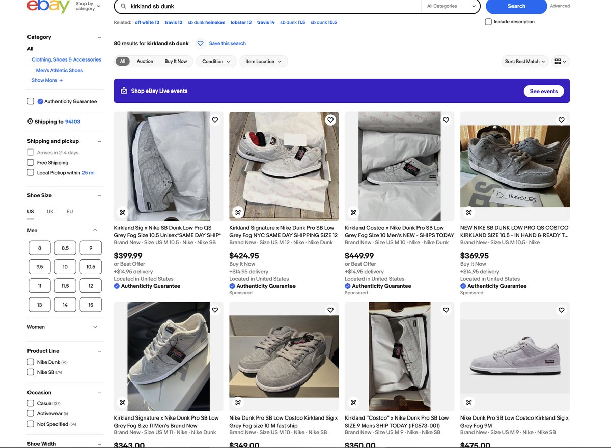Click location pin icon next to Shipping to
Image resolution: width=611 pixels, height=448 pixels.
(x=30, y=122)
